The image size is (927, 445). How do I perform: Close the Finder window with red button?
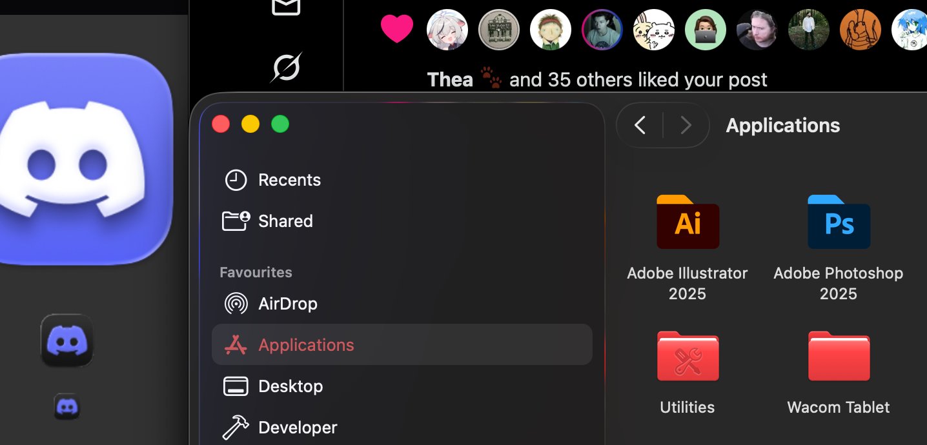click(221, 124)
